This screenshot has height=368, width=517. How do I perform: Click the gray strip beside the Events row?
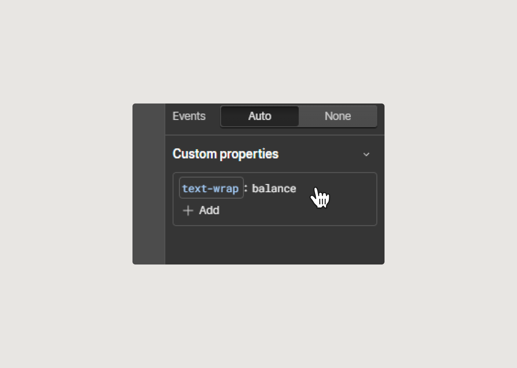point(149,116)
